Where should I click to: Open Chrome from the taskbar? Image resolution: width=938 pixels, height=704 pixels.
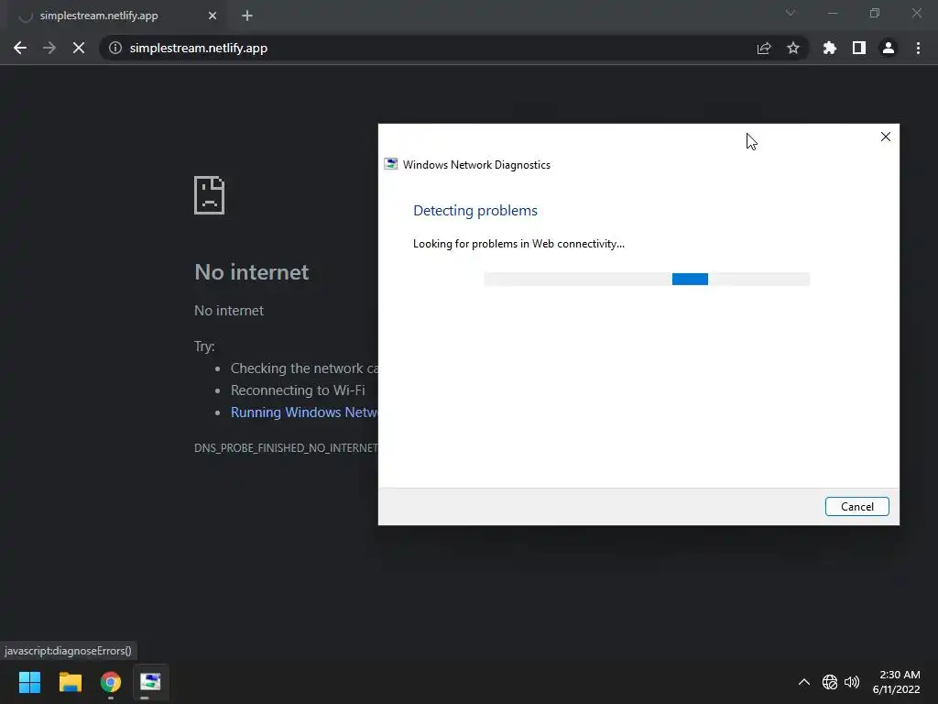tap(111, 682)
